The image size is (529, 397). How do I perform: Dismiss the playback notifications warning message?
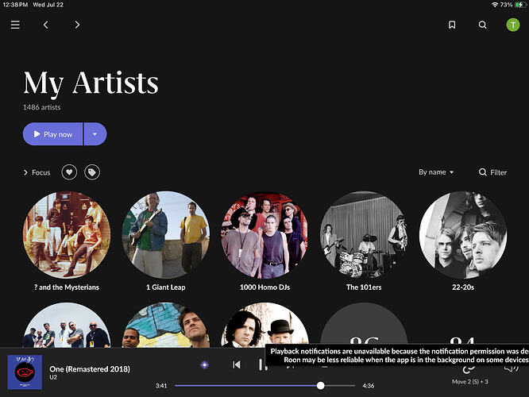click(397, 355)
